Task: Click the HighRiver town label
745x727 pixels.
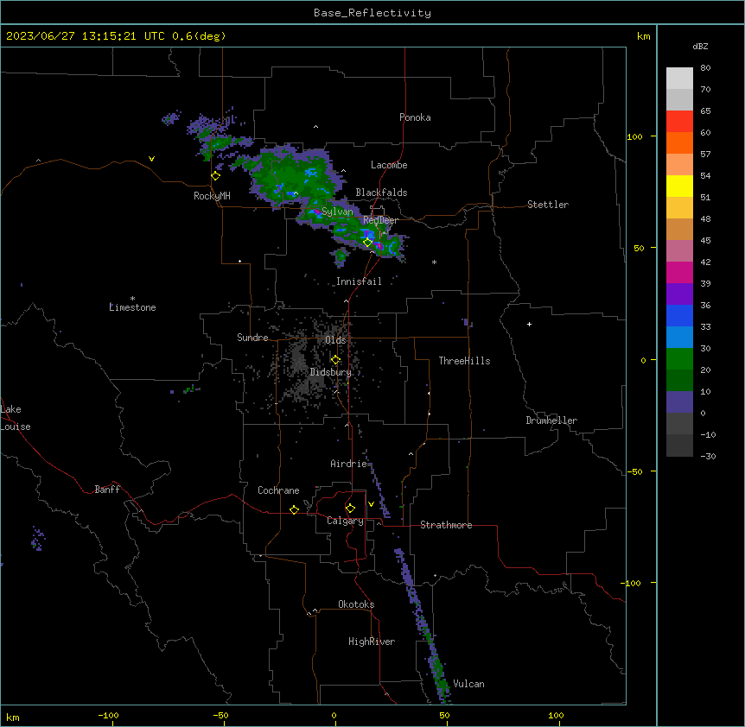Action: click(372, 642)
